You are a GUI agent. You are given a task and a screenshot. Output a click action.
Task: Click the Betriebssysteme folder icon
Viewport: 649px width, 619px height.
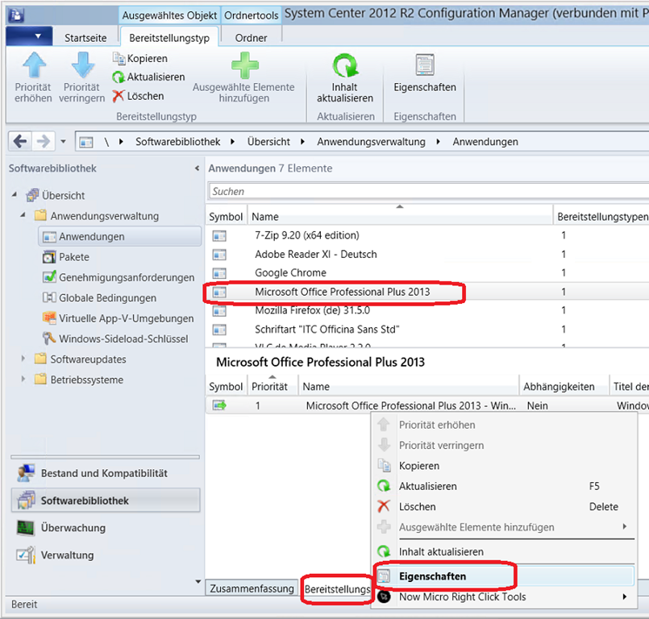click(40, 379)
